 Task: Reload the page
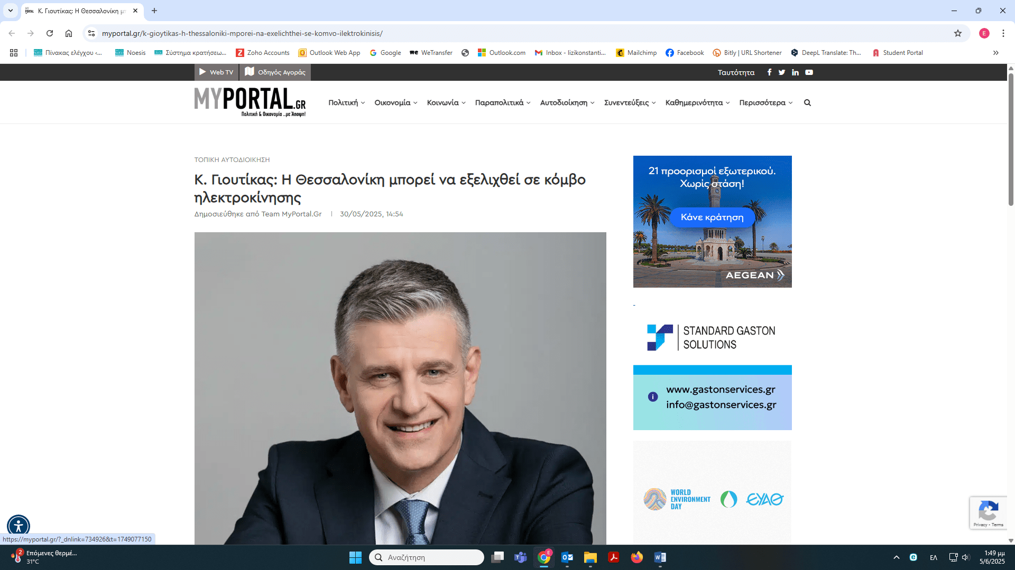(x=50, y=33)
